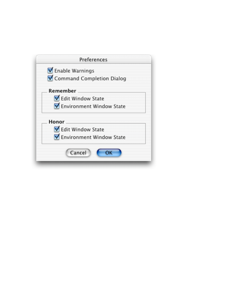Select the Remember group heading
235x305 pixels.
pyautogui.click(x=62, y=91)
